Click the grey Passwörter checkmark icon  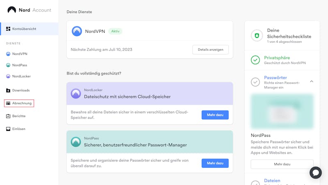tap(255, 82)
